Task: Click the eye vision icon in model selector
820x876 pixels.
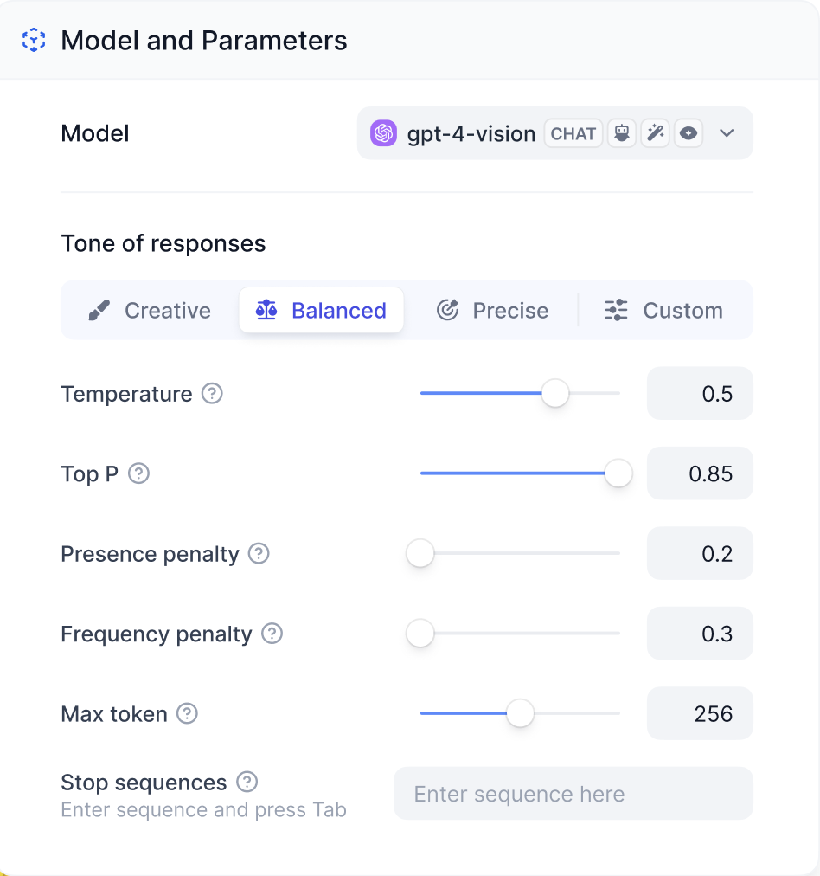Action: (688, 133)
